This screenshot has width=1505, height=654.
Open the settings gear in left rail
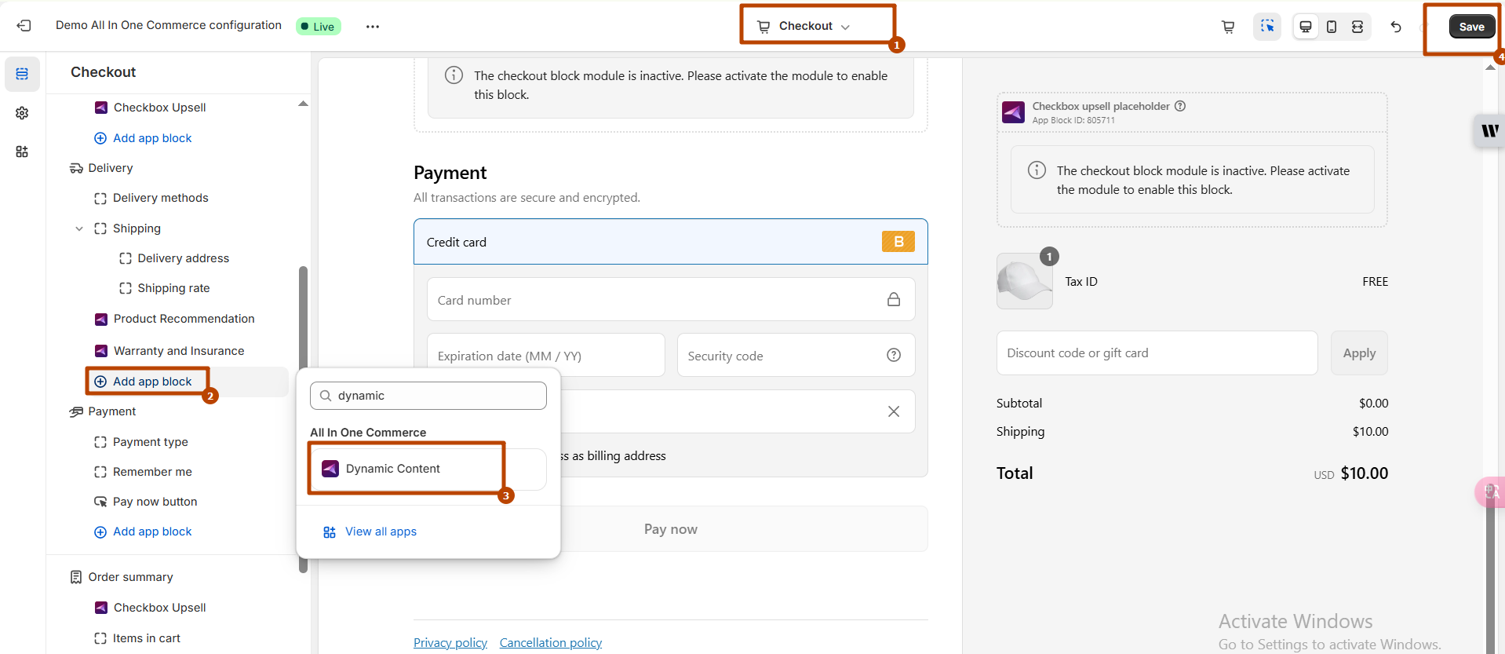pyautogui.click(x=22, y=113)
